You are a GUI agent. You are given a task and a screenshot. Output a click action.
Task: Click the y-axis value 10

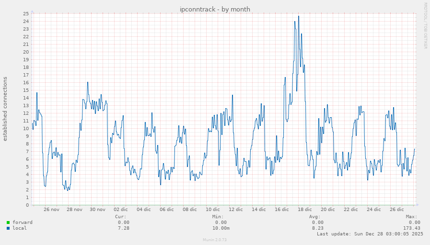click(x=26, y=128)
